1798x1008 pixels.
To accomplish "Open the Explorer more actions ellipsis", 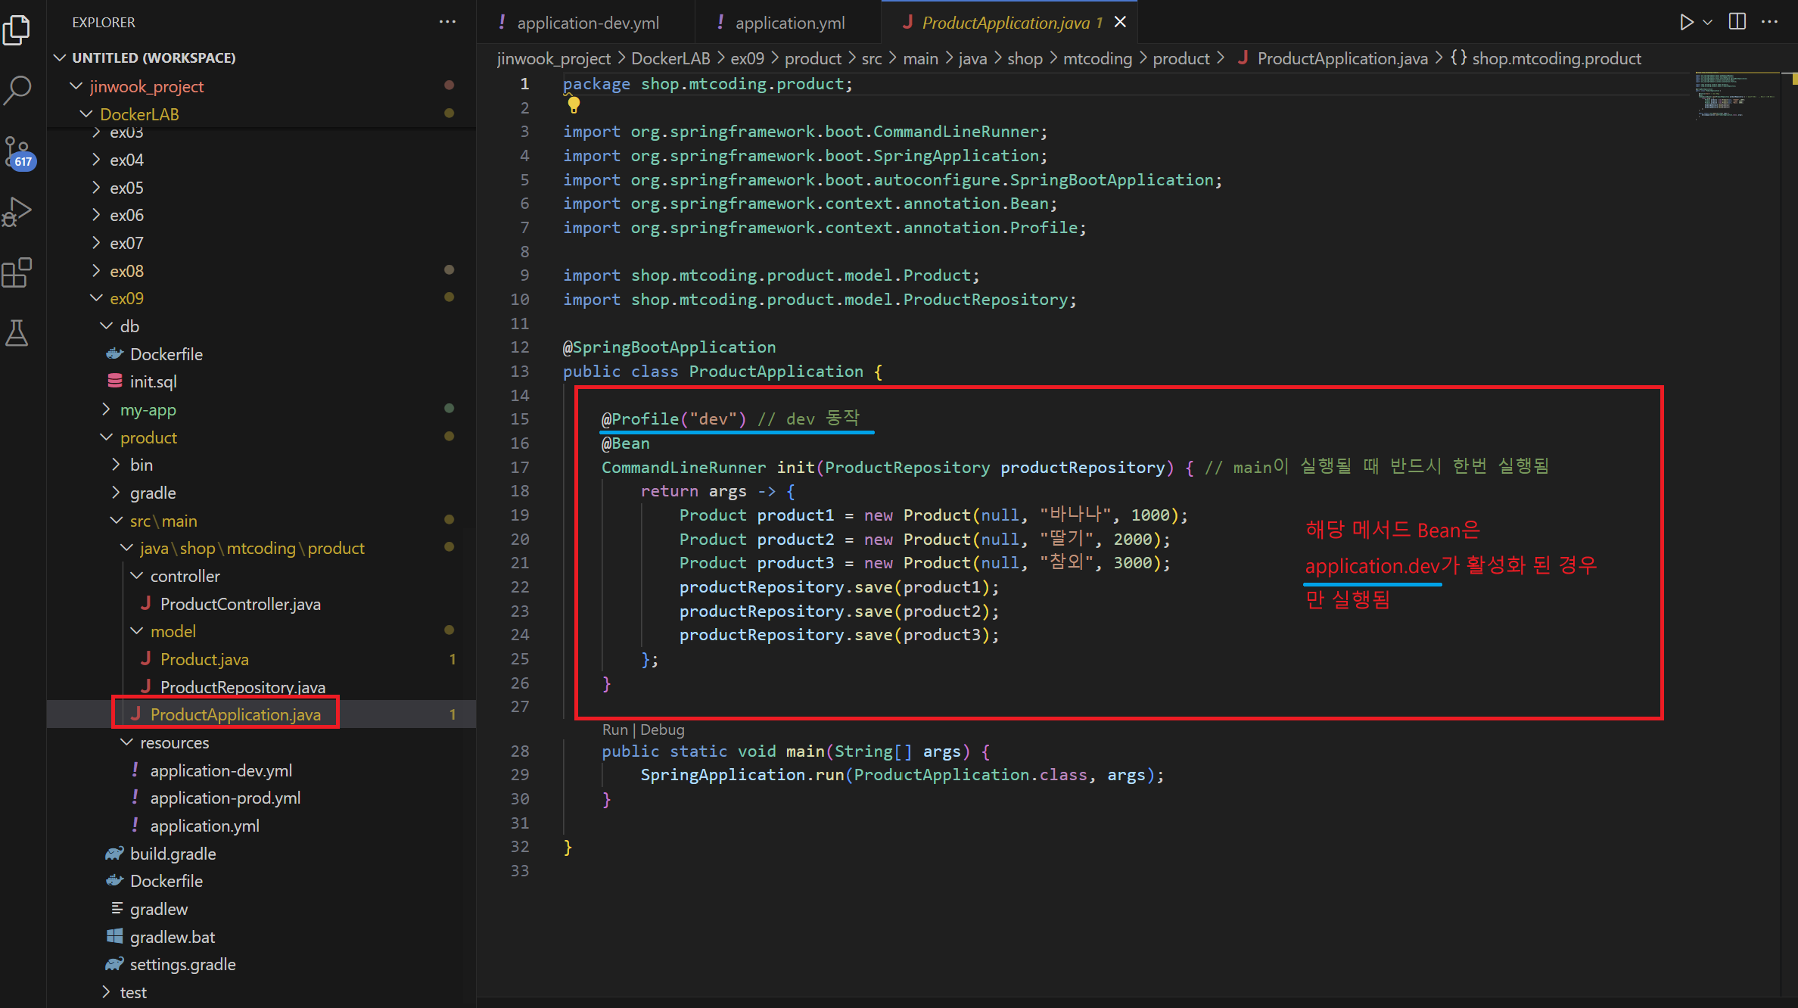I will coord(447,22).
